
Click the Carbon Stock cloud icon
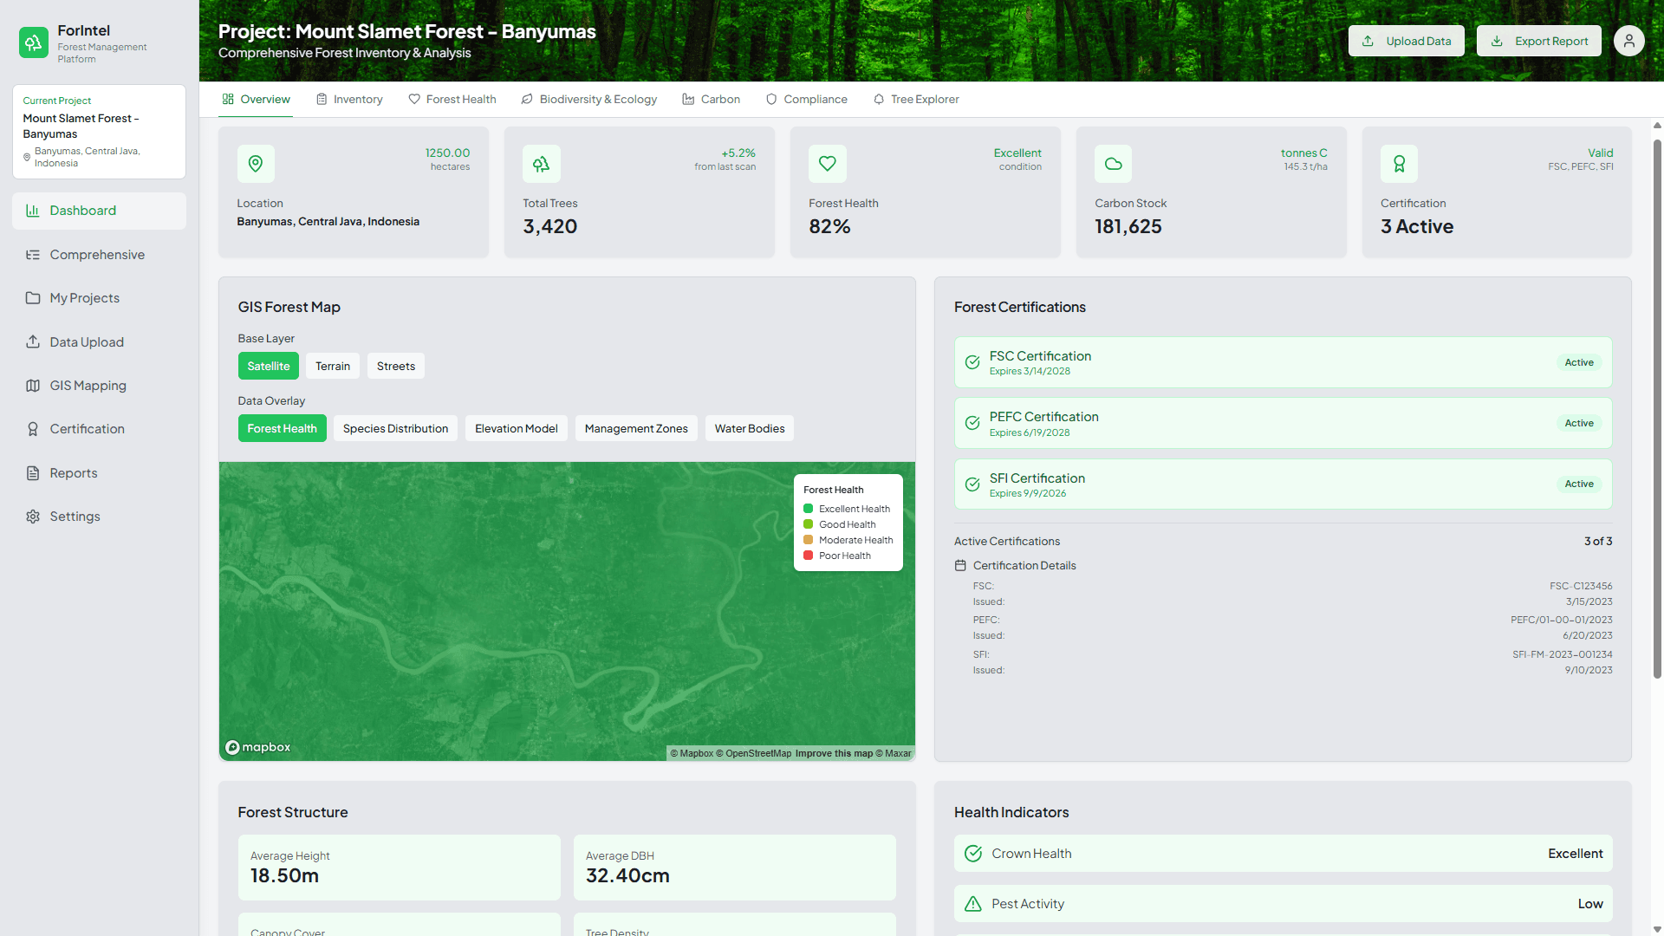coord(1113,164)
